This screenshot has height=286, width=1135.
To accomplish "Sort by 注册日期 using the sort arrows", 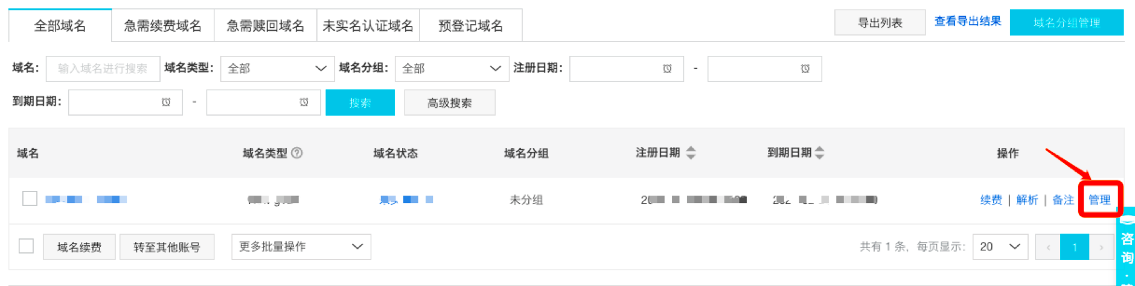I will pyautogui.click(x=691, y=153).
